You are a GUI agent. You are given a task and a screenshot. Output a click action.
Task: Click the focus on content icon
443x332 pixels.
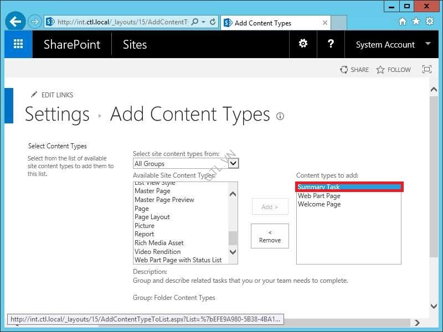(426, 70)
